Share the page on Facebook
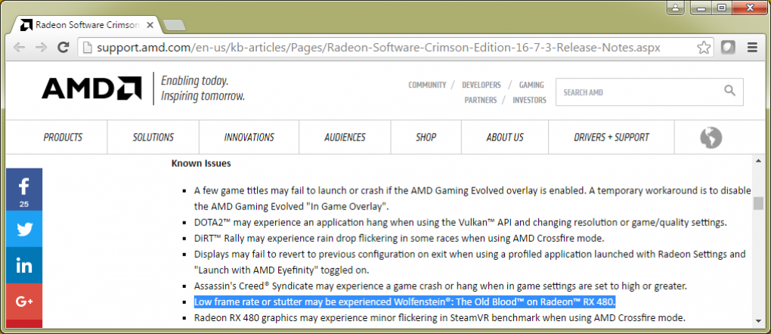The image size is (771, 334). (24, 190)
